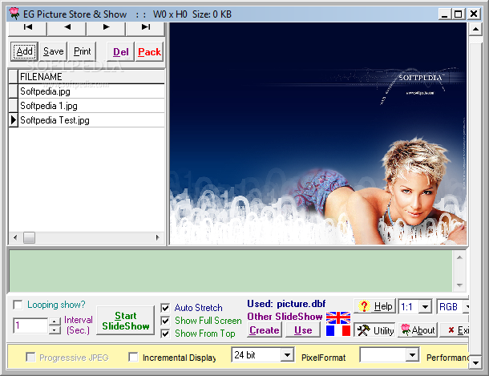Go to first picture record
Screen dimensions: 489x376
pyautogui.click(x=28, y=28)
